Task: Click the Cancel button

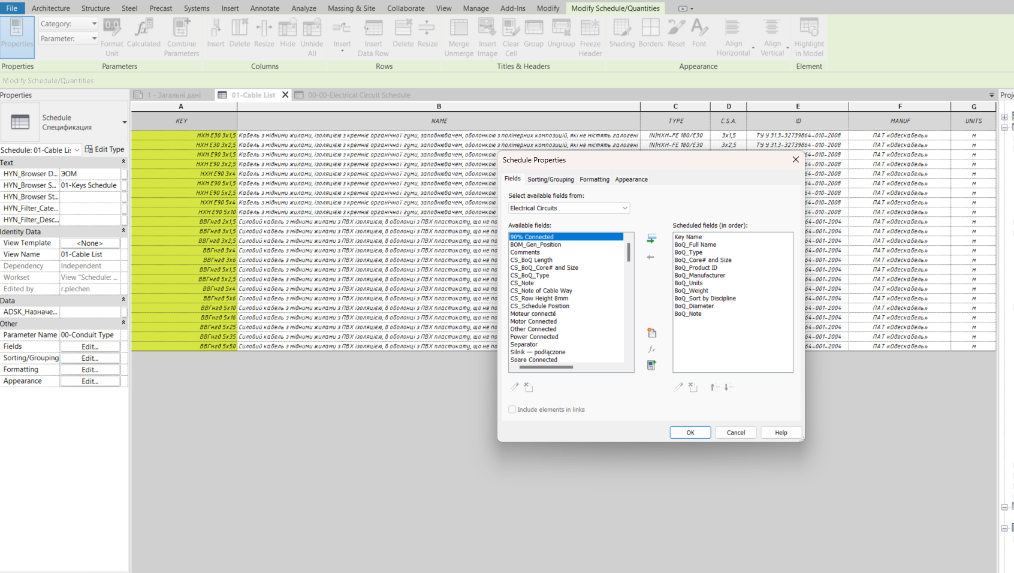Action: (x=735, y=433)
